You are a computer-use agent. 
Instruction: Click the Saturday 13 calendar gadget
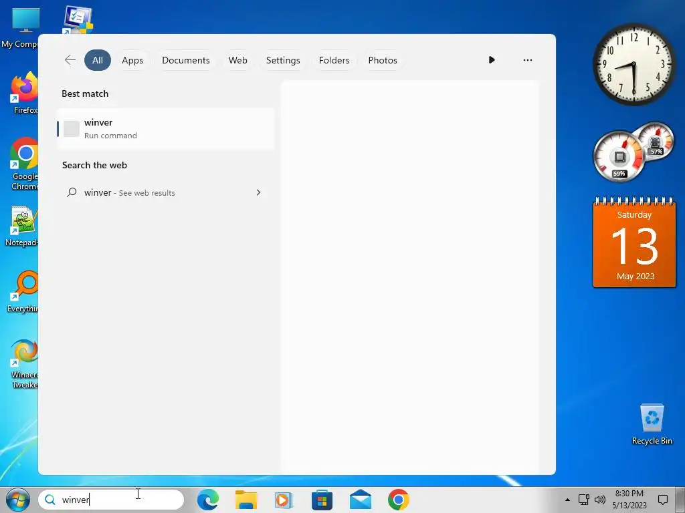(x=634, y=242)
